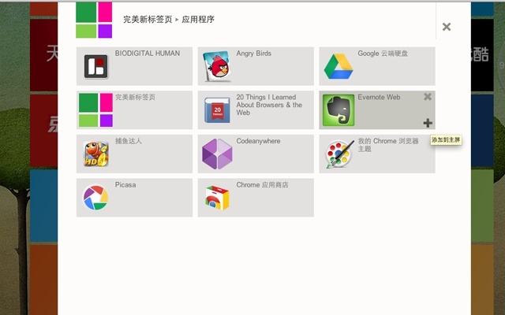Click the Chrome theme paint palette icon
505x315 pixels.
tap(340, 154)
